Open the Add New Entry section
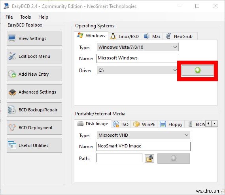The image size is (225, 195). (34, 74)
